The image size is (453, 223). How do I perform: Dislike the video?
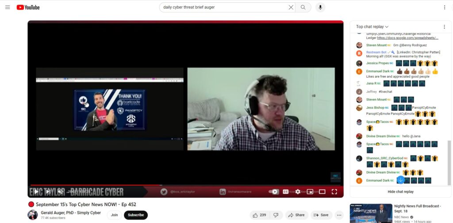tap(276, 215)
